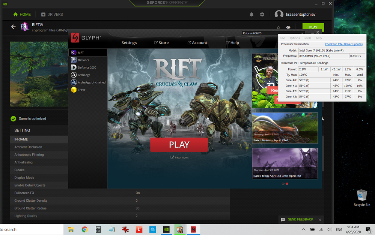Click the green PLAY button in GeForce Experience
This screenshot has width=375, height=235.
click(x=313, y=27)
